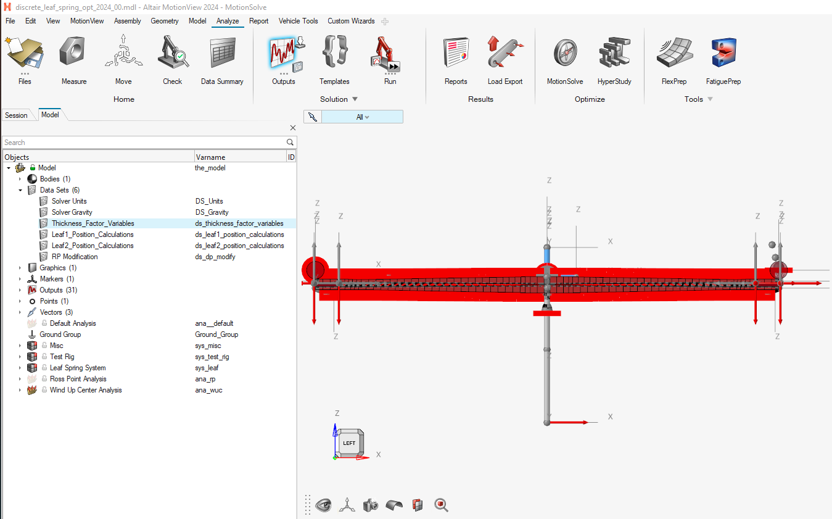Open the Outputs tool
The image size is (832, 519).
tap(284, 60)
